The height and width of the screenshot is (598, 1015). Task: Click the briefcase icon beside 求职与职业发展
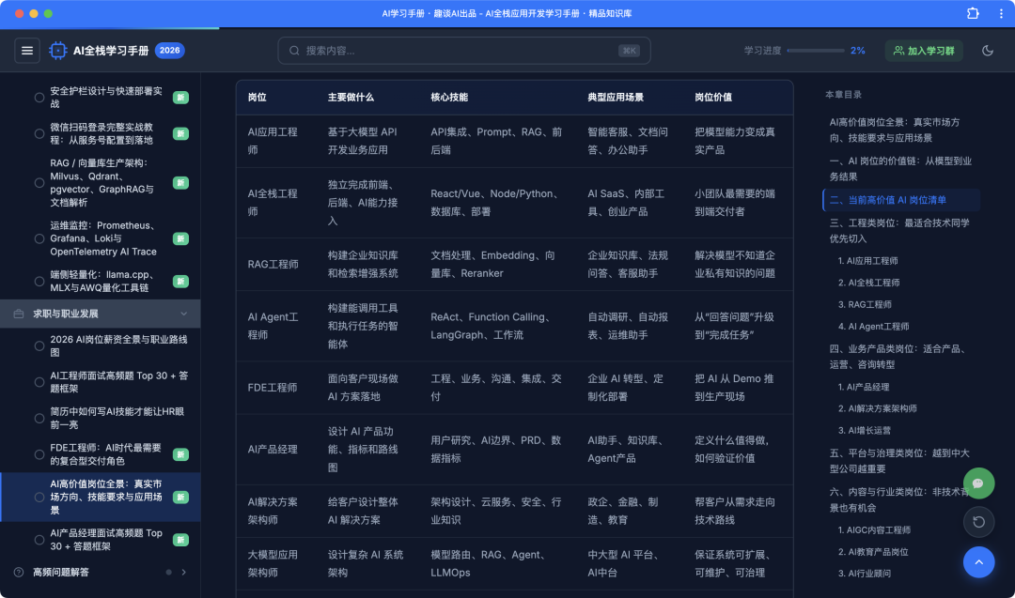(19, 314)
